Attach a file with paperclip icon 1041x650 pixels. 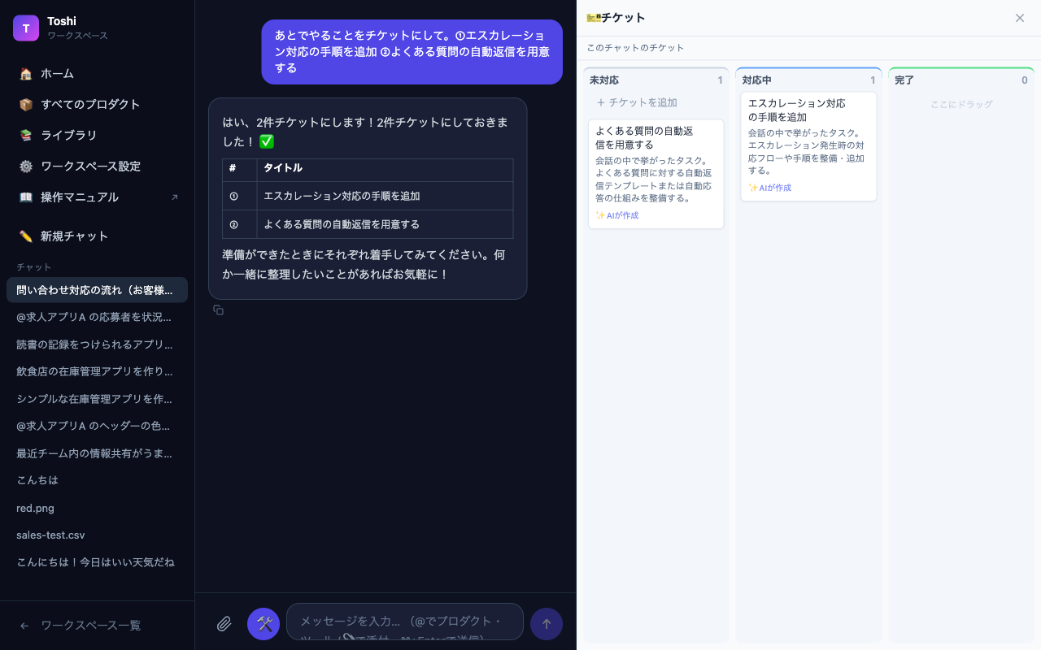pos(224,624)
